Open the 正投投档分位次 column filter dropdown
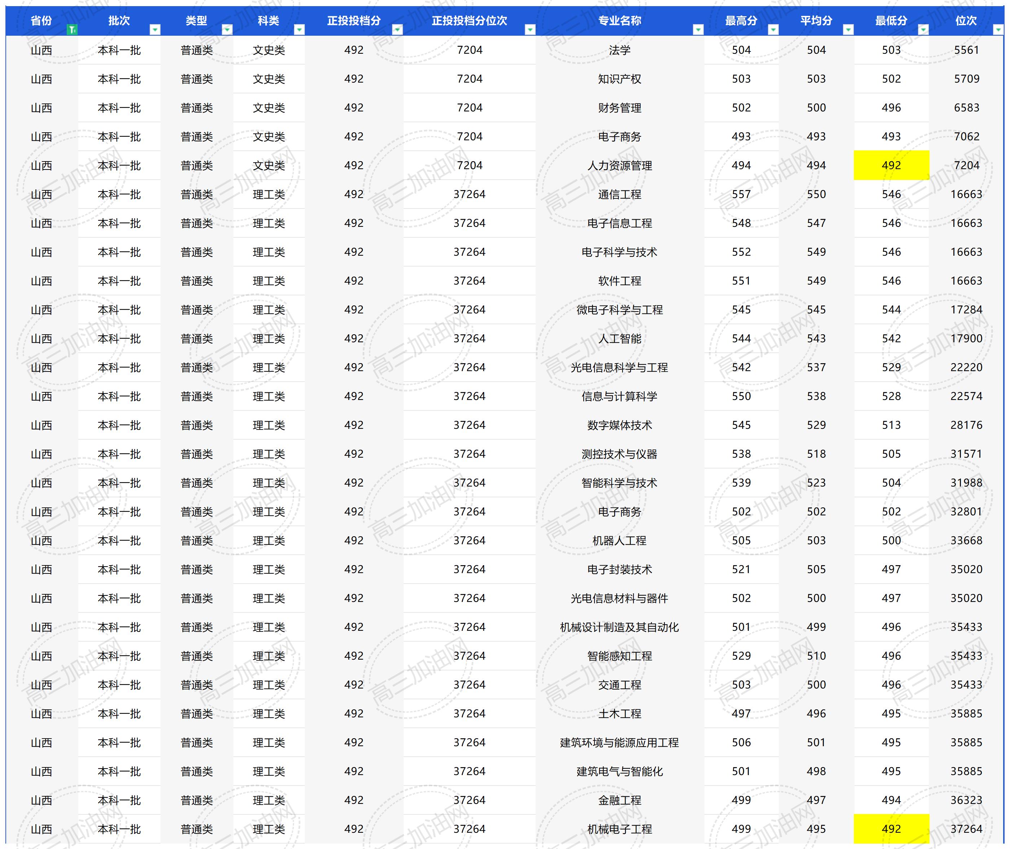The image size is (1010, 849). (530, 30)
